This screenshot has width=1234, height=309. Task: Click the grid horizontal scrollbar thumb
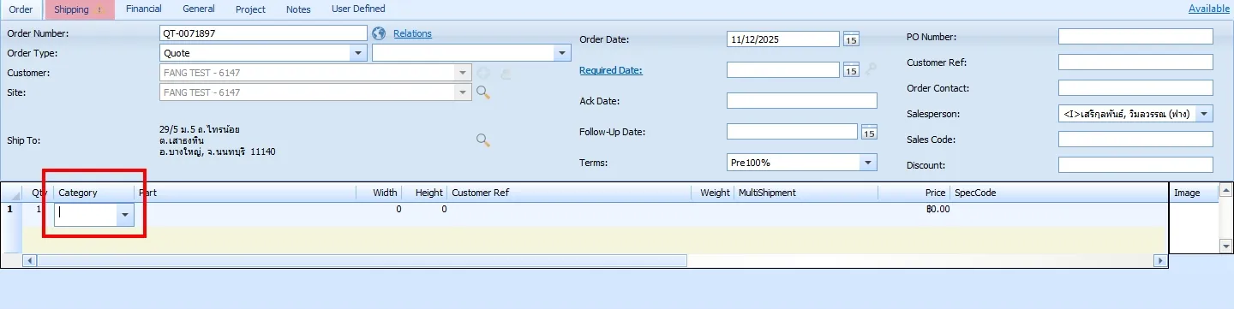[x=361, y=260]
